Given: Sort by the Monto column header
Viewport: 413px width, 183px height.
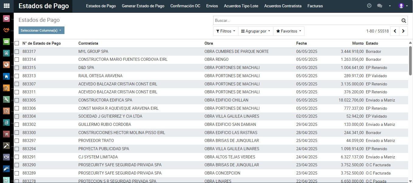Looking at the screenshot, I should (358, 43).
